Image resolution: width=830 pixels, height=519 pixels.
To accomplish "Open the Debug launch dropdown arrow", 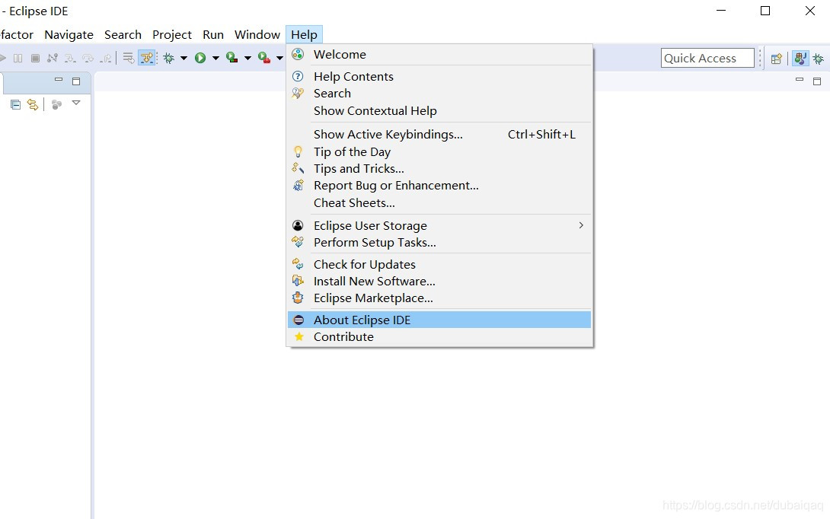I will pos(184,58).
